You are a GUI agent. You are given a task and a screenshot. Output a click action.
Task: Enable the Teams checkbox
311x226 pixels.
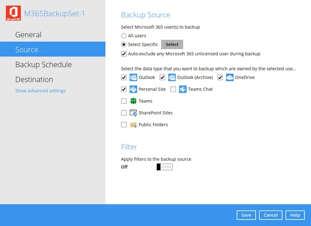click(x=124, y=101)
